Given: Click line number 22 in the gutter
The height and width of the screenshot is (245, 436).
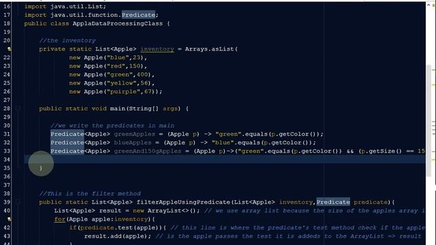Looking at the screenshot, I should click(7, 57).
